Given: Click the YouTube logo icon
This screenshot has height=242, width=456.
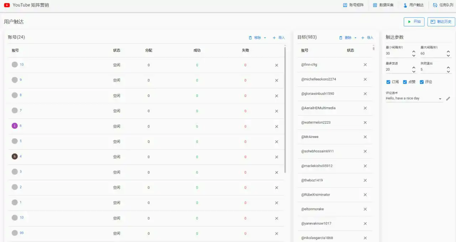Looking at the screenshot, I should tap(7, 5).
